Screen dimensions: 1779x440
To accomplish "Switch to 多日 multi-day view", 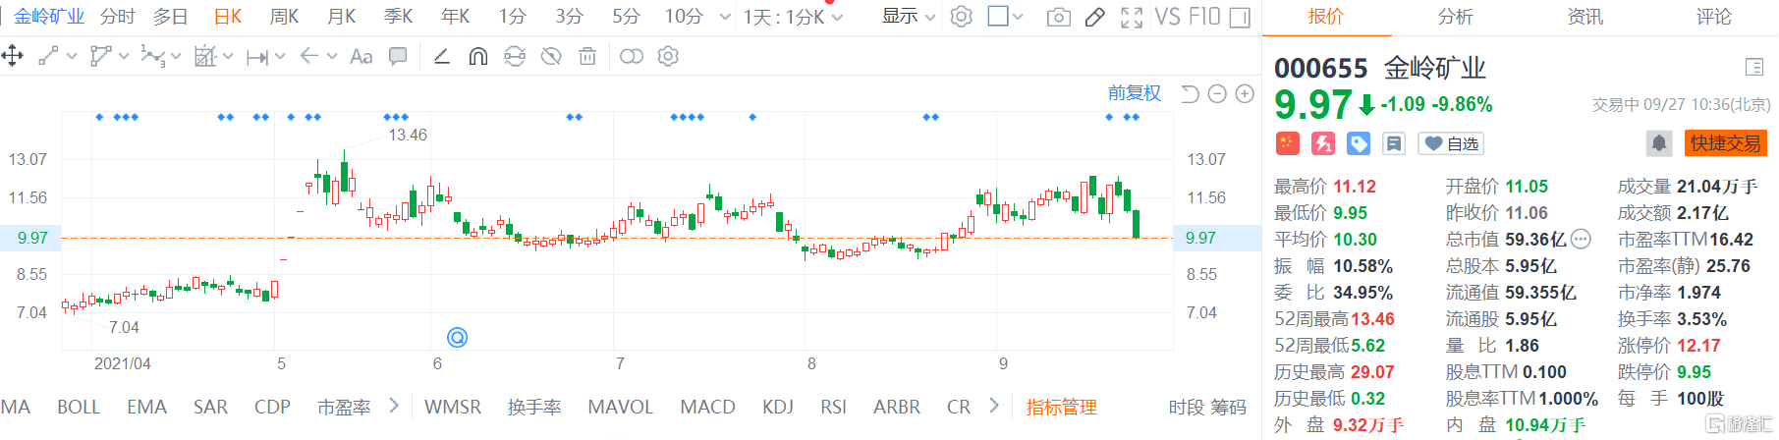I will coord(170,17).
